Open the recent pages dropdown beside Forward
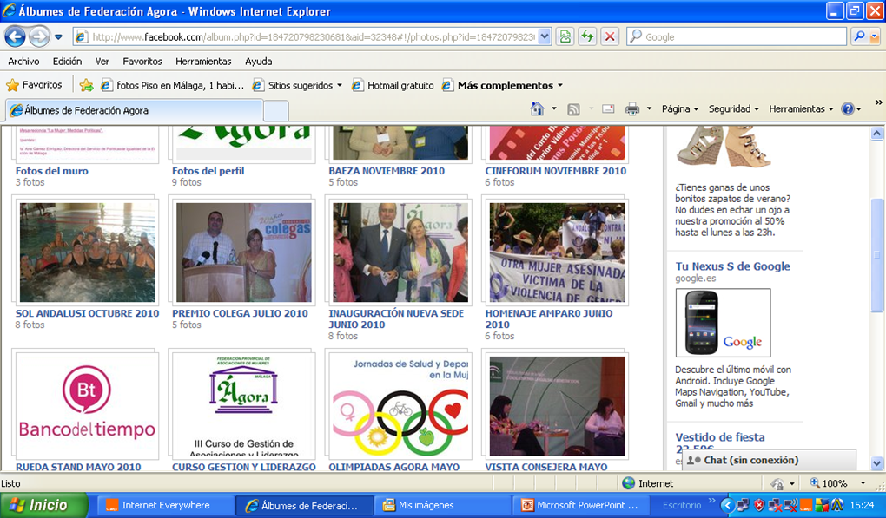This screenshot has height=518, width=886. point(58,37)
